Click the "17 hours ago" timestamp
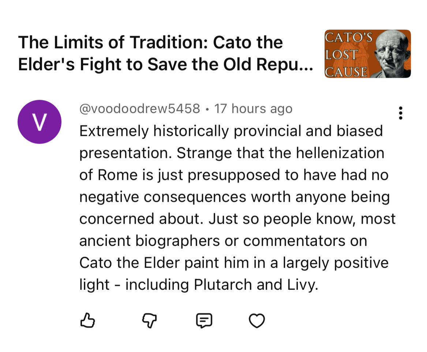 tap(253, 109)
